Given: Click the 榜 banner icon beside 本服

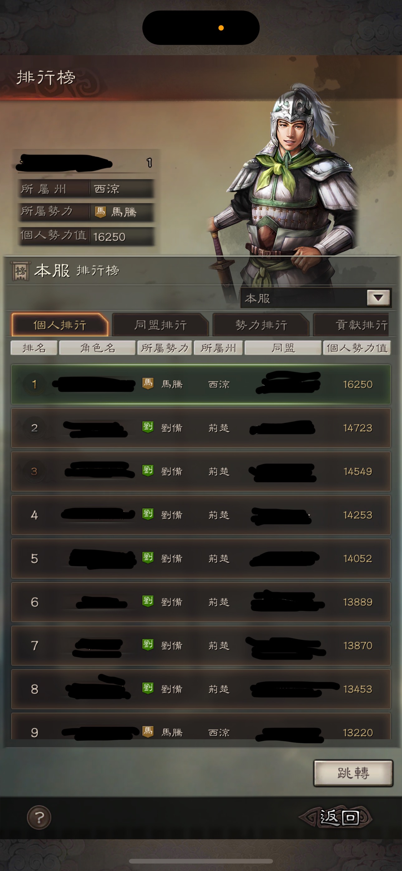Looking at the screenshot, I should point(21,271).
